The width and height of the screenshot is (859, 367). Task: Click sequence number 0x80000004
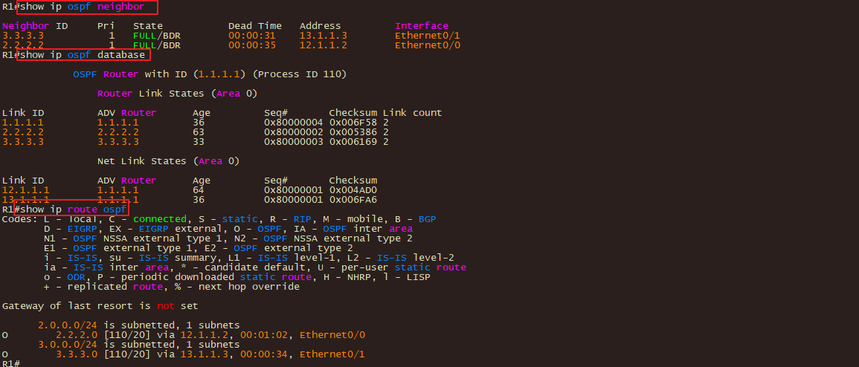click(x=294, y=123)
